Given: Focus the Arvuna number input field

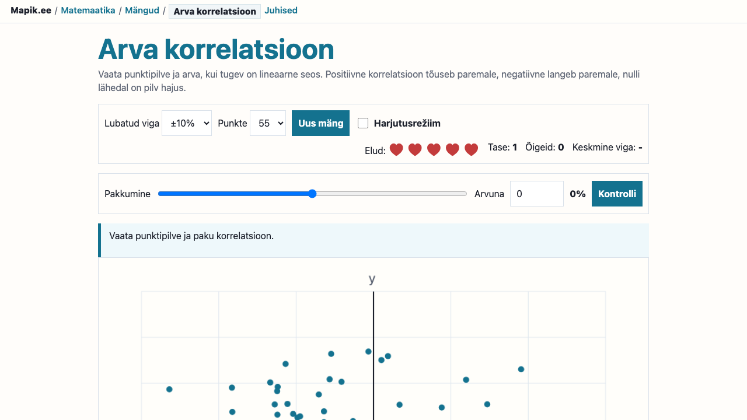Looking at the screenshot, I should (537, 194).
